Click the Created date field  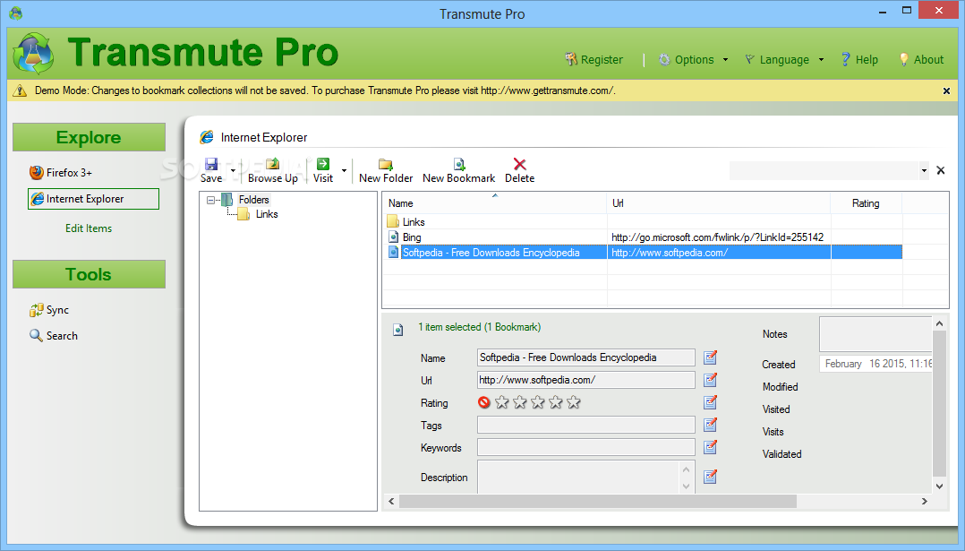[x=875, y=364]
